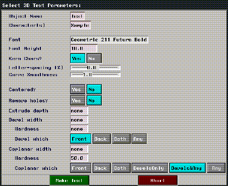Image resolution: width=228 pixels, height=186 pixels.
Task: Choose Front for Bevel which
Action: coord(81,139)
